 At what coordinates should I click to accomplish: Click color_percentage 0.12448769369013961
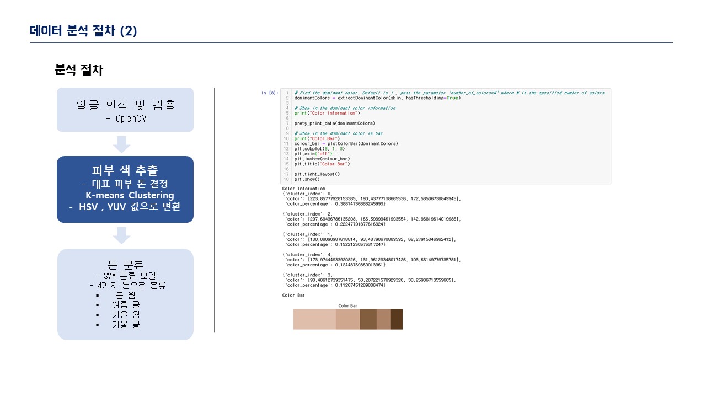point(335,265)
